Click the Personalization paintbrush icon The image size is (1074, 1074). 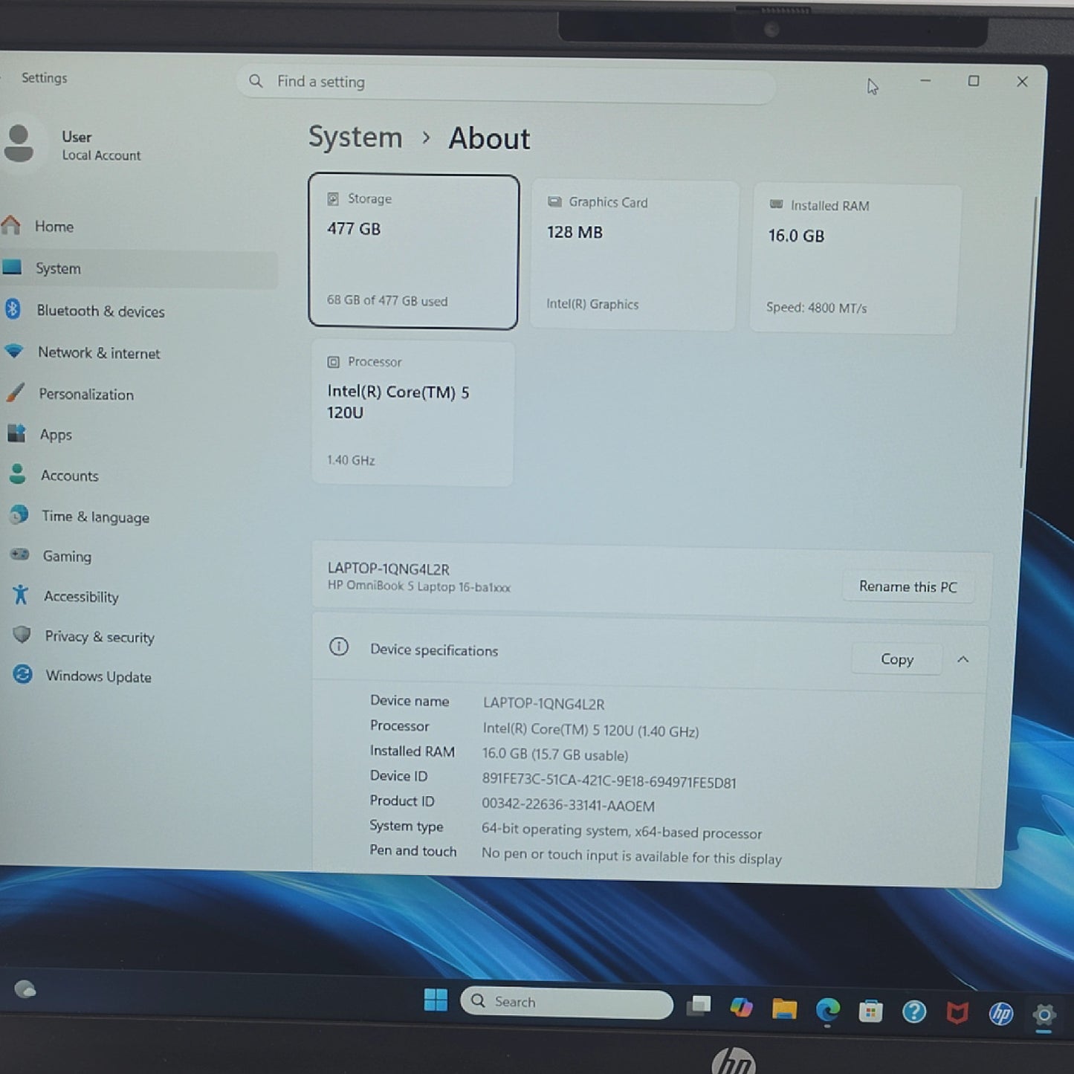click(x=15, y=392)
